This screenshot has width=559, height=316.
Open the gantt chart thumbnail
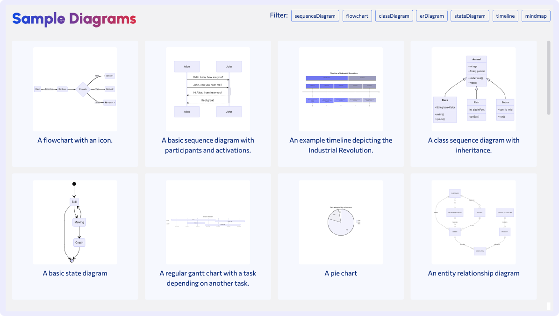pyautogui.click(x=208, y=222)
